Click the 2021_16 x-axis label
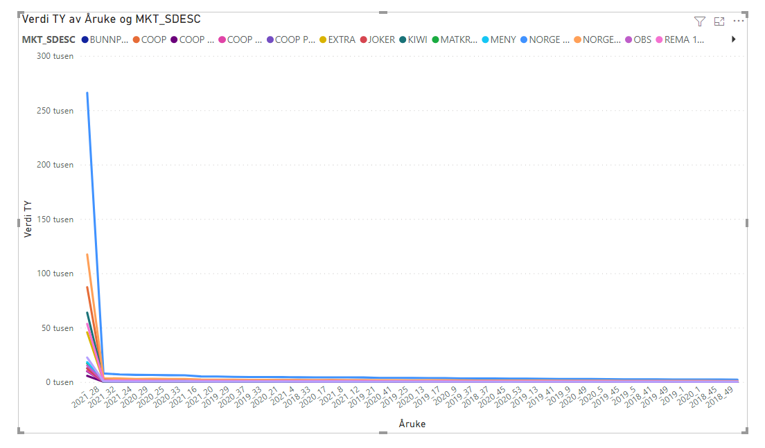 click(184, 397)
